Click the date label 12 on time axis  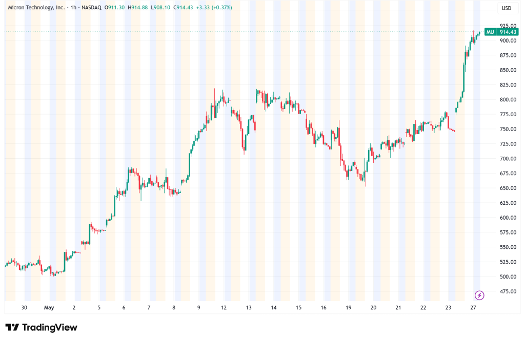tap(224, 308)
